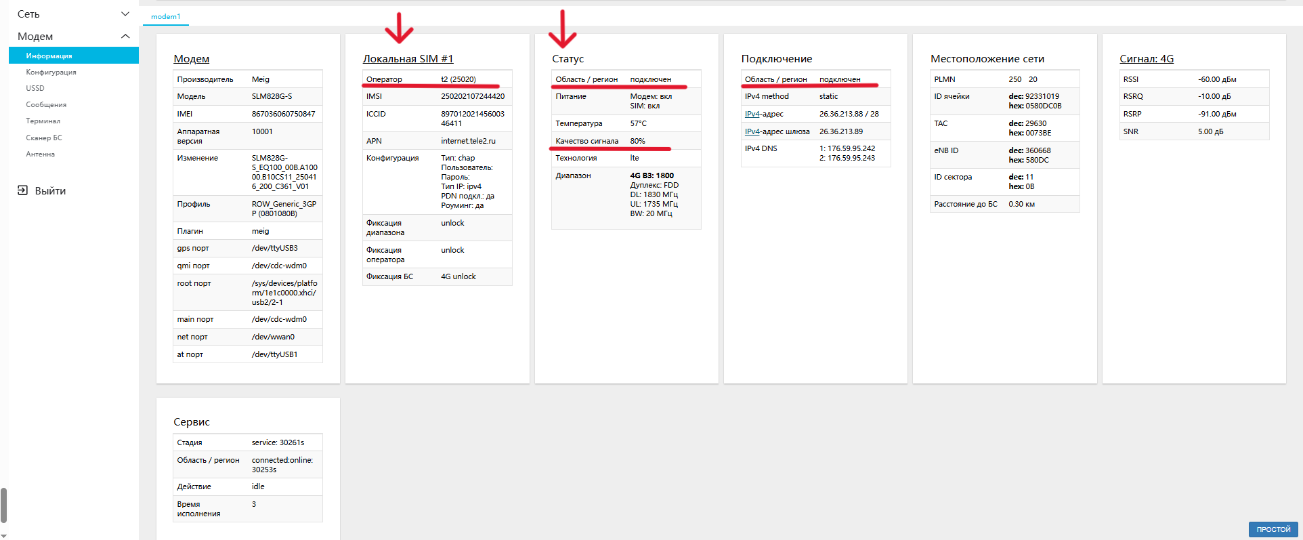Click the Фиксация БС value 4G unlock
1303x540 pixels.
click(x=458, y=276)
